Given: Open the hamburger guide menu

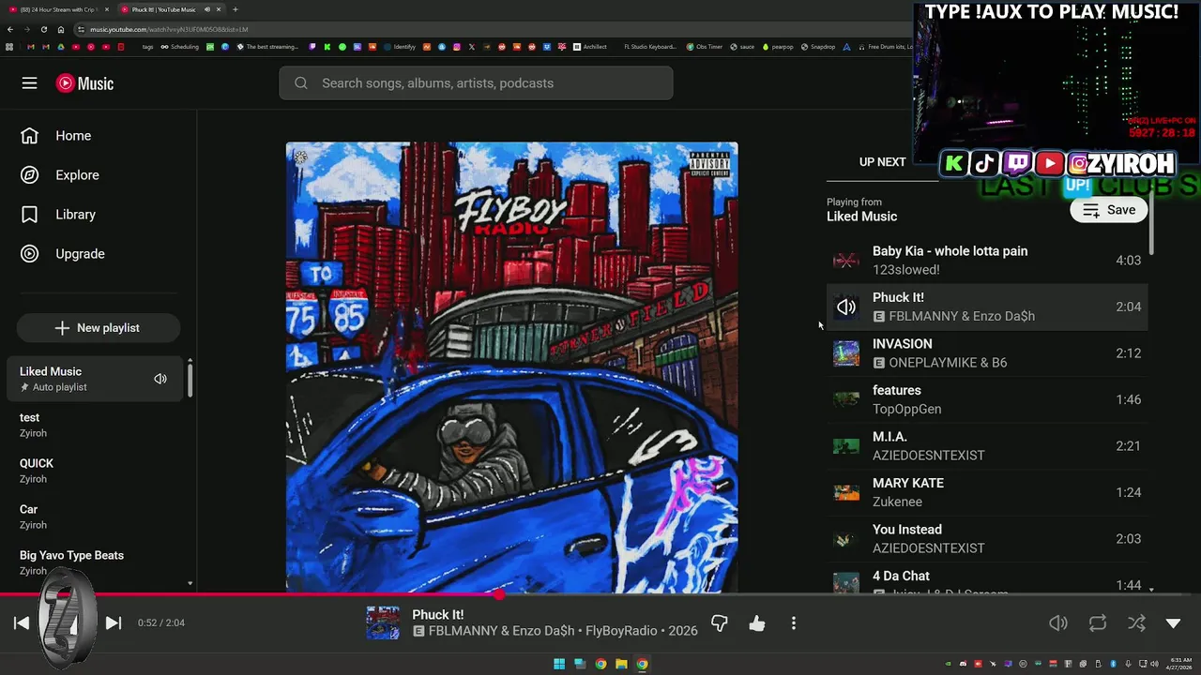Looking at the screenshot, I should [29, 83].
